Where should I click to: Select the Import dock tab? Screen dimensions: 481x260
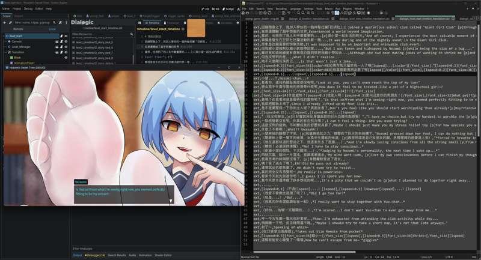point(19,16)
